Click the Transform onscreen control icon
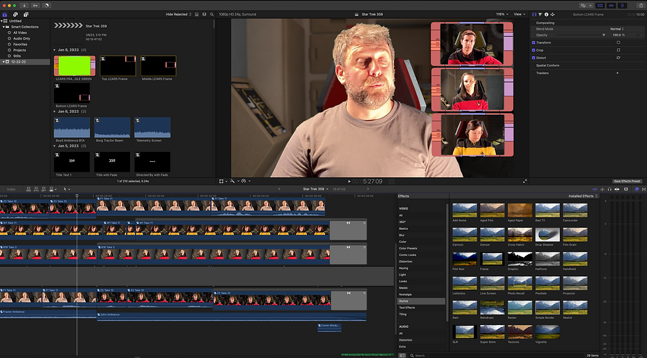This screenshot has width=647, height=358. click(x=618, y=42)
